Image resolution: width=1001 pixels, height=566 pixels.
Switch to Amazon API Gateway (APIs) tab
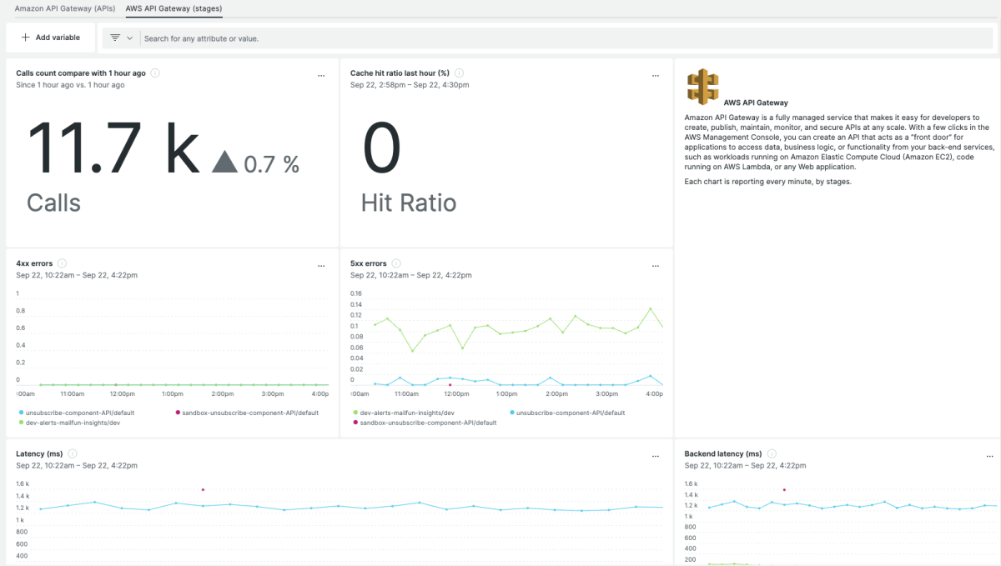coord(63,8)
